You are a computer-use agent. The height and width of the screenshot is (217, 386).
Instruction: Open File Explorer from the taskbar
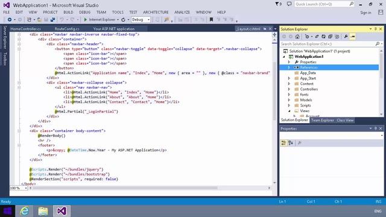43,211
